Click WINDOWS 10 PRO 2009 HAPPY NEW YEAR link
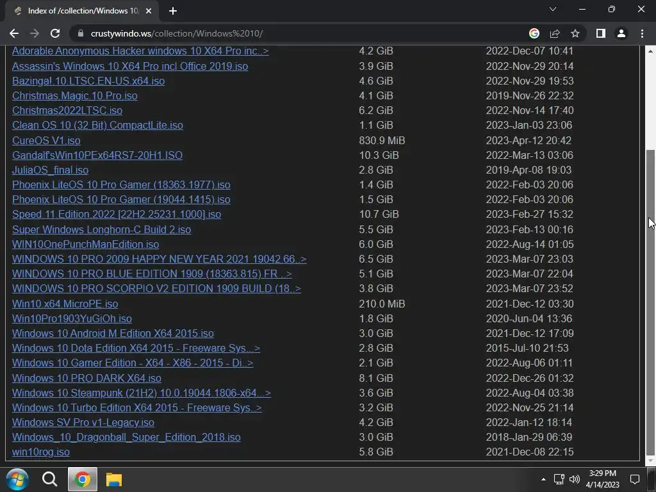 [159, 259]
